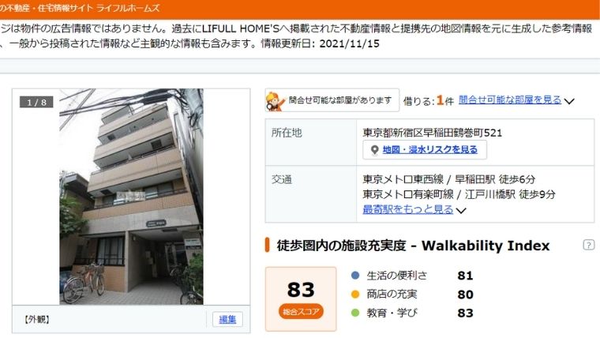Click the building exterior photo

[131, 197]
